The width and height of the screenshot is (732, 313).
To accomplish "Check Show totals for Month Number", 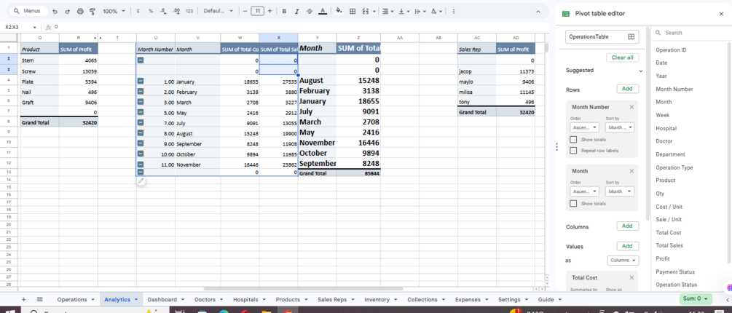I will pyautogui.click(x=573, y=140).
